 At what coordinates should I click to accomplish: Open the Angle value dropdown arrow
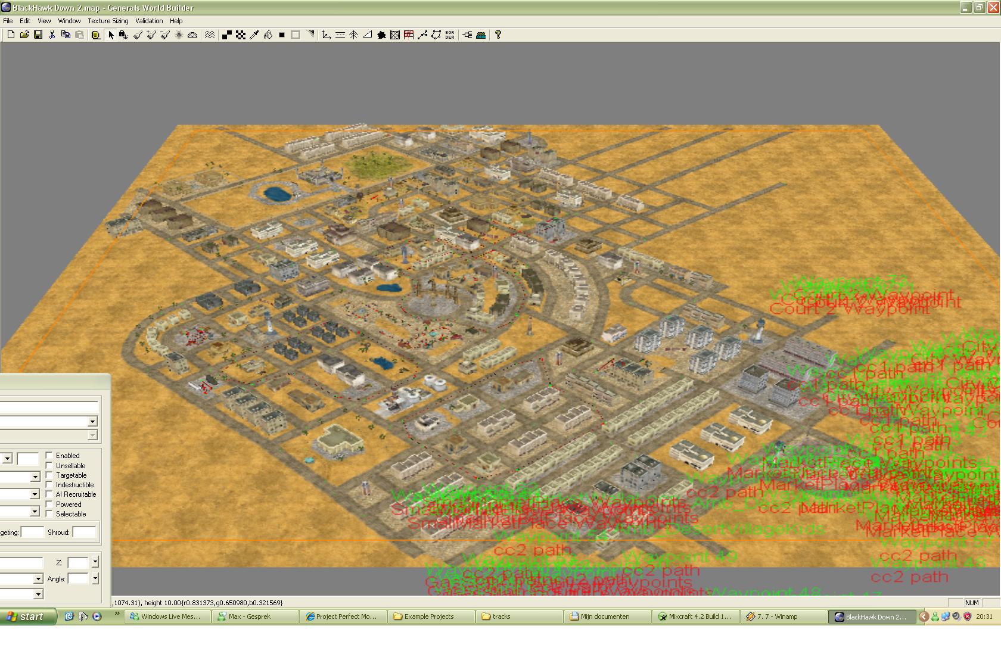pos(95,578)
